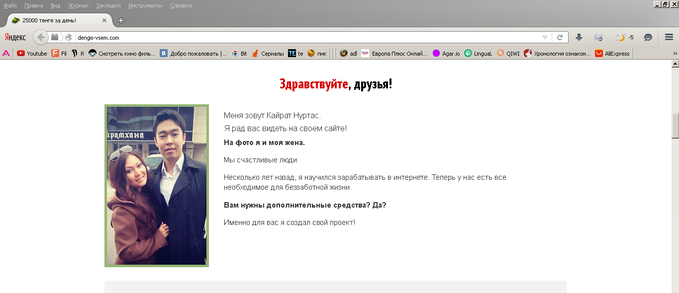Image resolution: width=679 pixels, height=293 pixels.
Task: Expand the address bar history dropdown
Action: click(x=545, y=37)
